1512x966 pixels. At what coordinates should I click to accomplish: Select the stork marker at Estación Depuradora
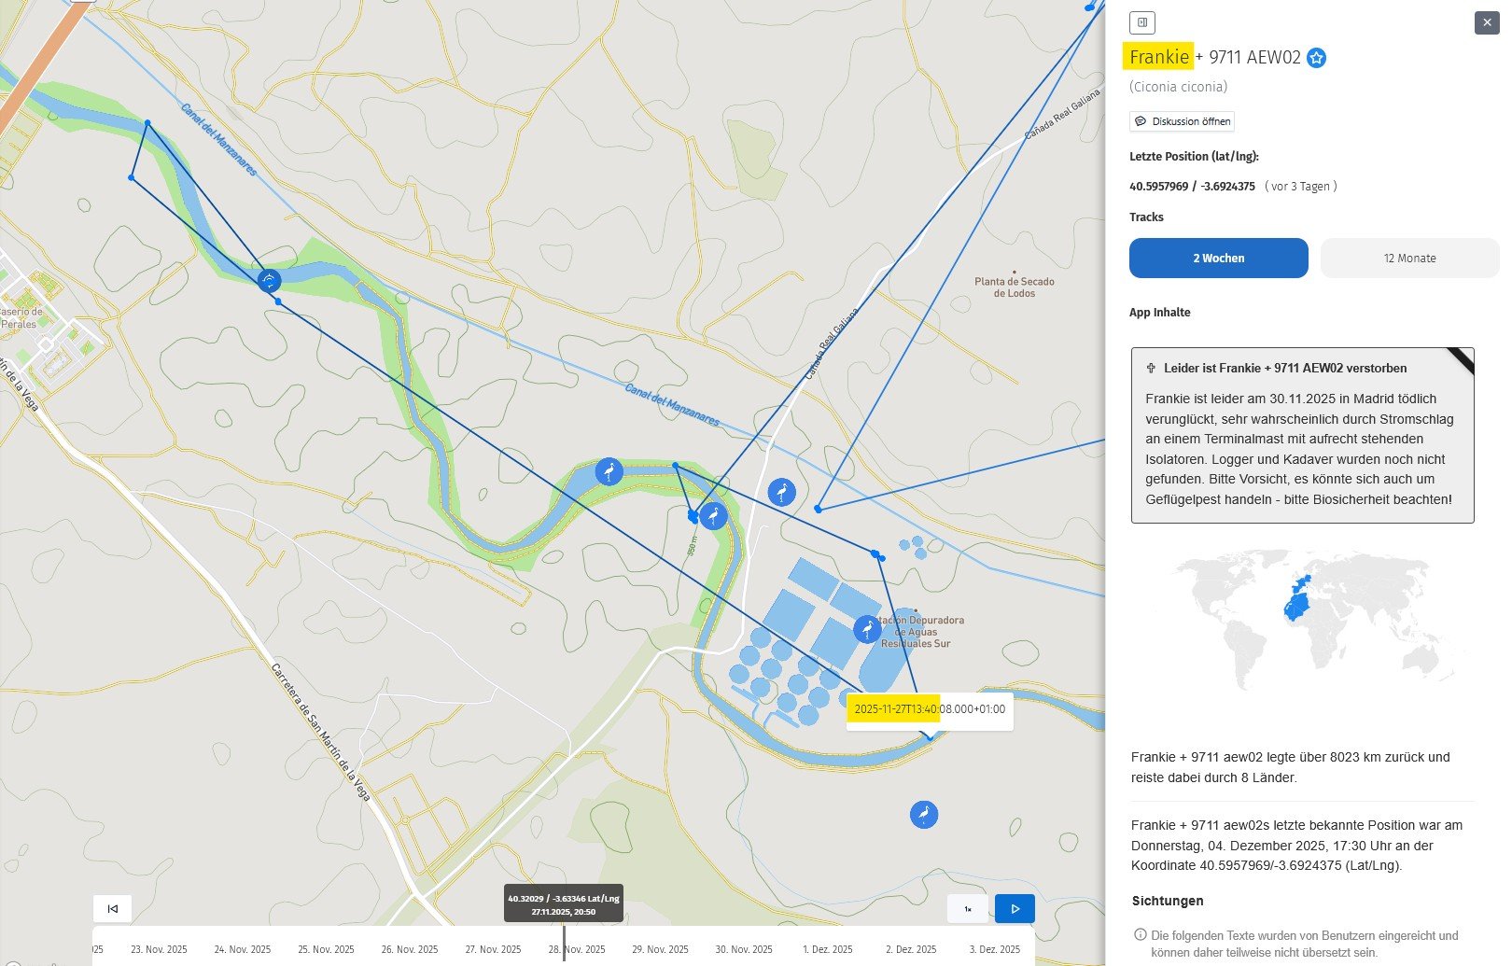pos(867,629)
